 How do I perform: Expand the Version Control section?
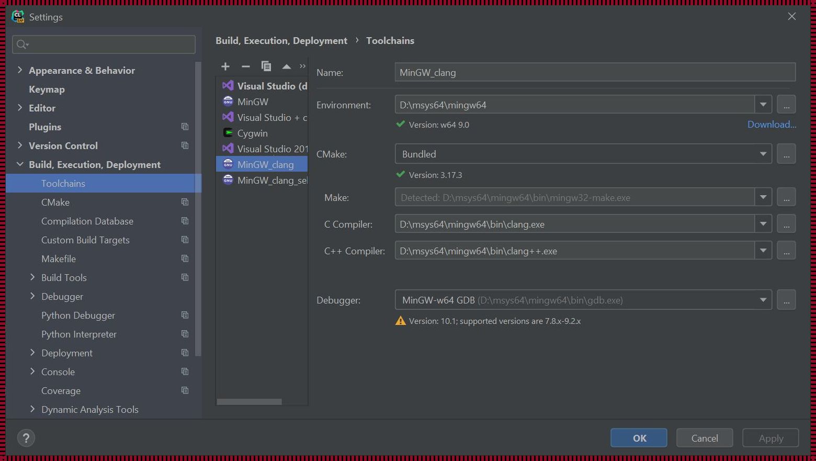tap(20, 145)
